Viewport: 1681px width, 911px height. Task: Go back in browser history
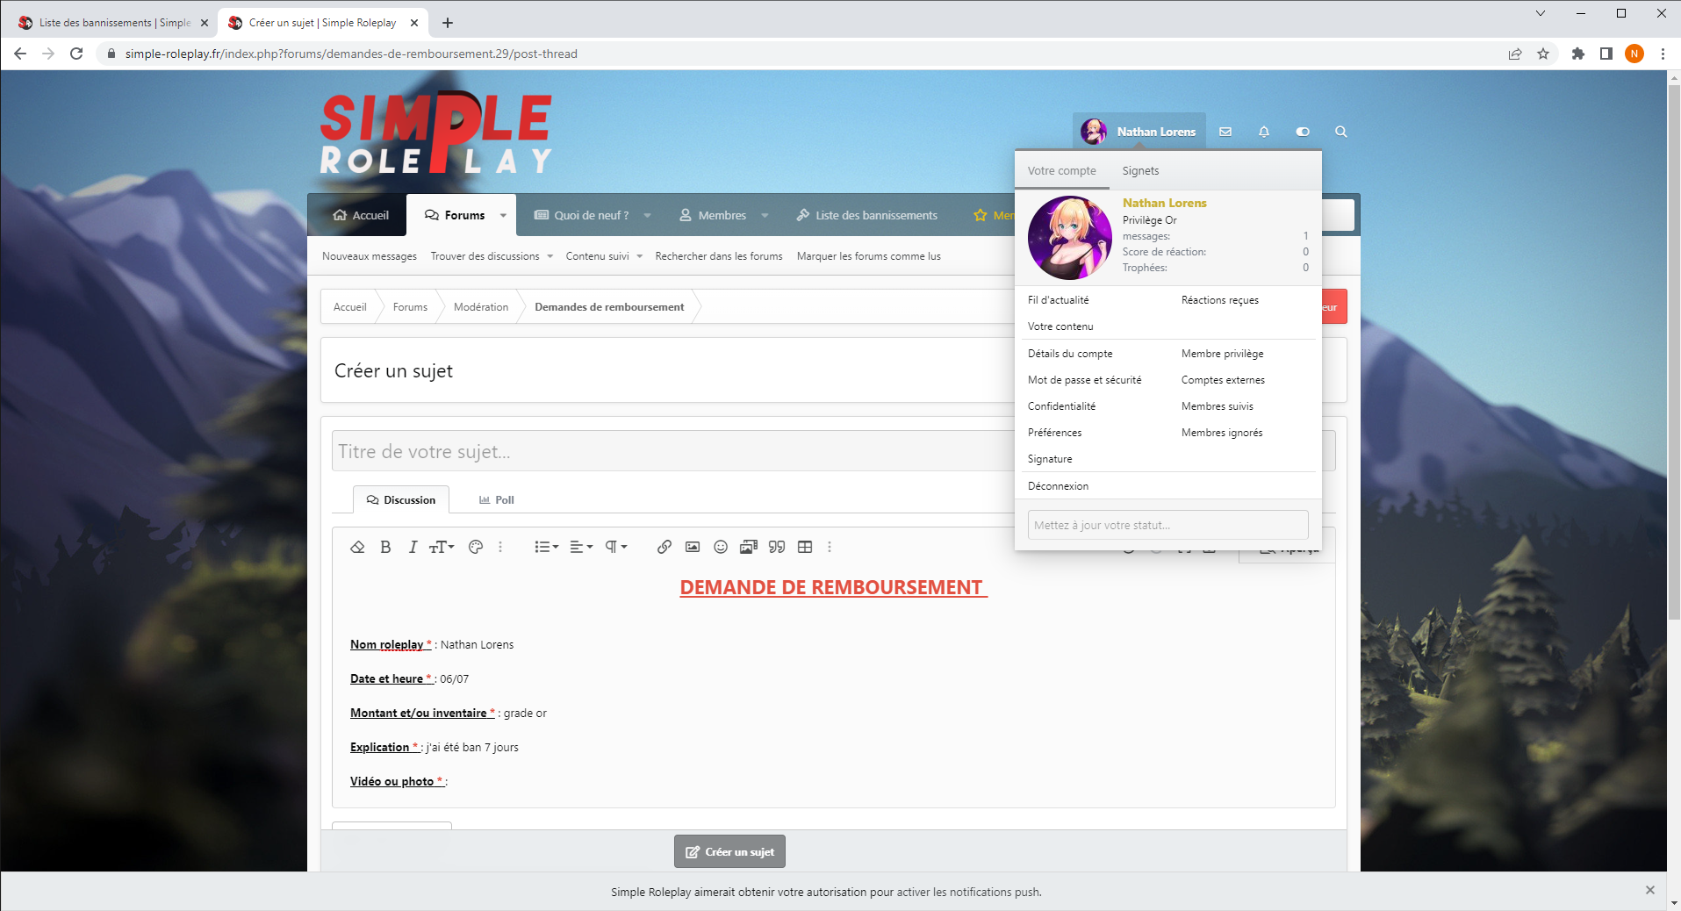(x=20, y=54)
